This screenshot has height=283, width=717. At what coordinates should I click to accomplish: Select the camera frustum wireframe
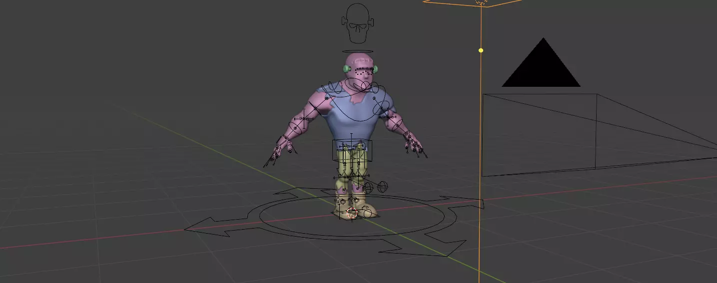click(x=599, y=135)
